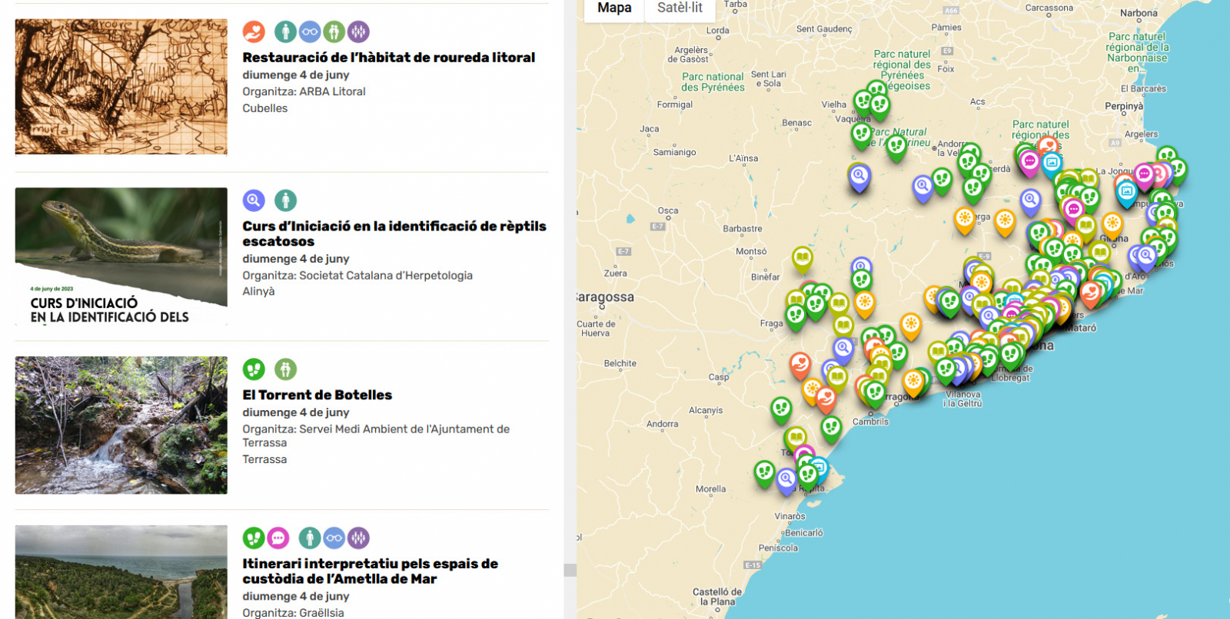This screenshot has width=1230, height=619.
Task: Click the forest stream photo thumbnail
Action: point(121,425)
